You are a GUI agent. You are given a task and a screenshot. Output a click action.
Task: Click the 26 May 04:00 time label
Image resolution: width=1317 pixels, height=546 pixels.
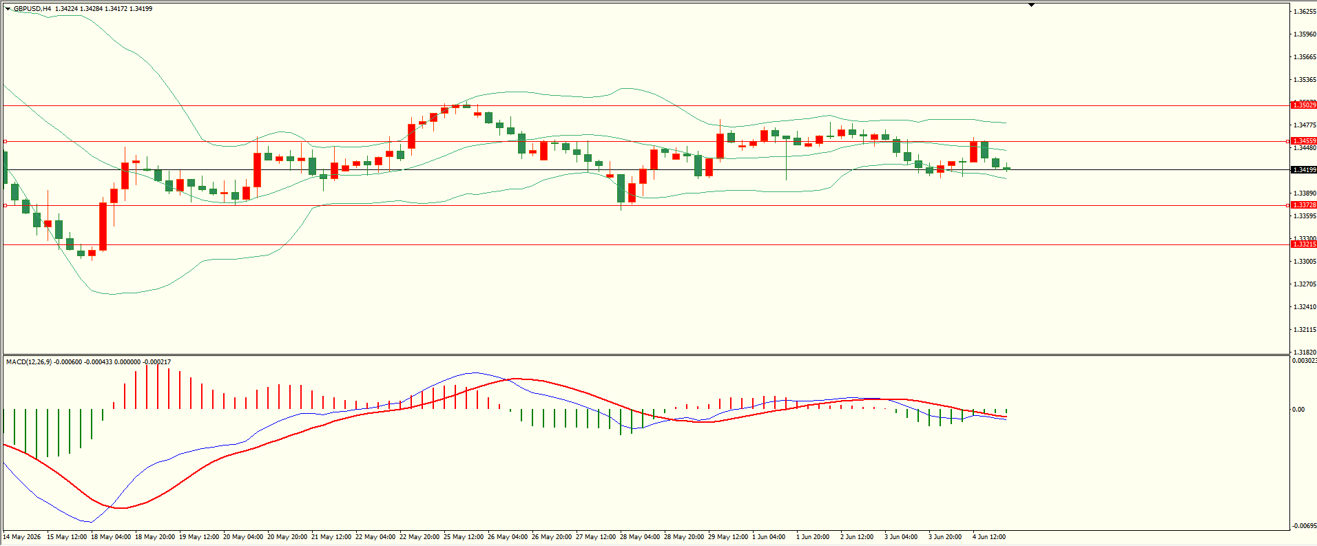tap(508, 537)
